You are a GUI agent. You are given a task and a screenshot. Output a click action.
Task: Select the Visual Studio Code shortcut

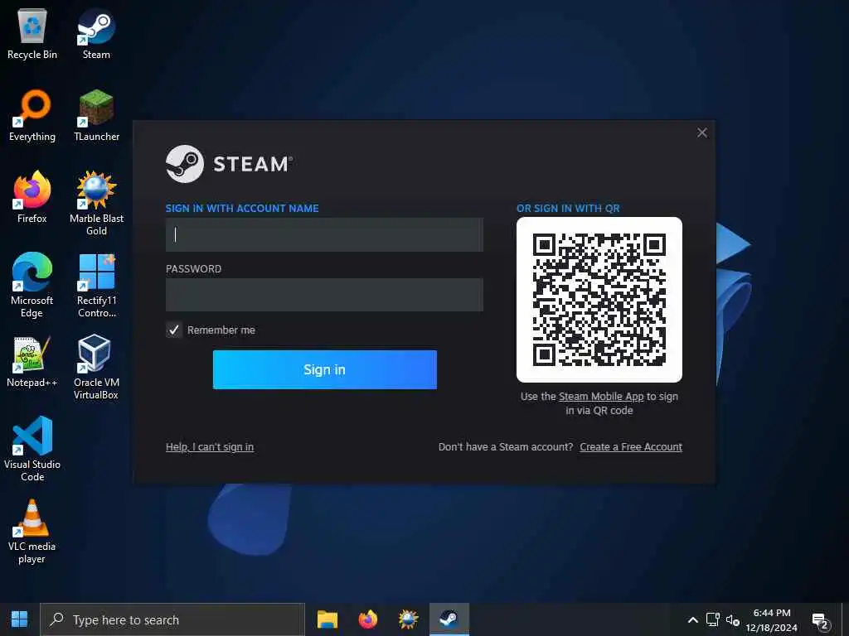[x=32, y=450]
